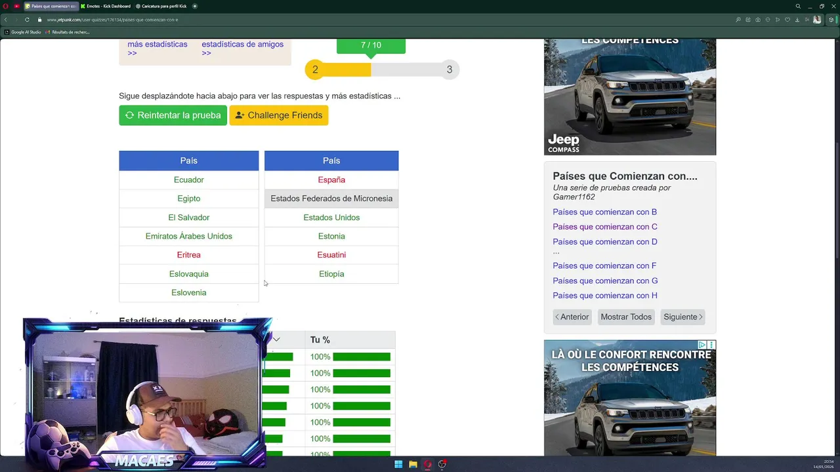Click the zoom magnifier icon in address bar
840x472 pixels.
click(x=738, y=20)
